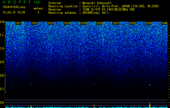
Task: Click the 1031 time marker
Action: [x=18, y=23]
